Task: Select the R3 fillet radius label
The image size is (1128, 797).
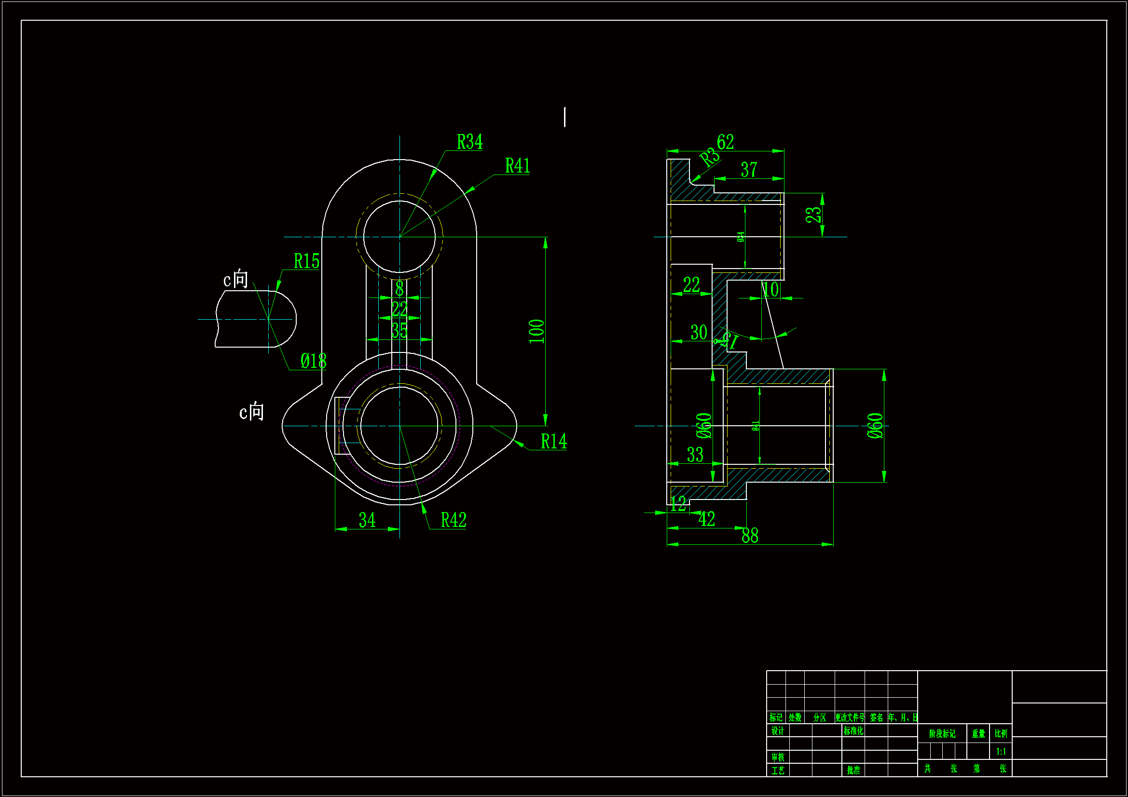Action: pos(709,157)
